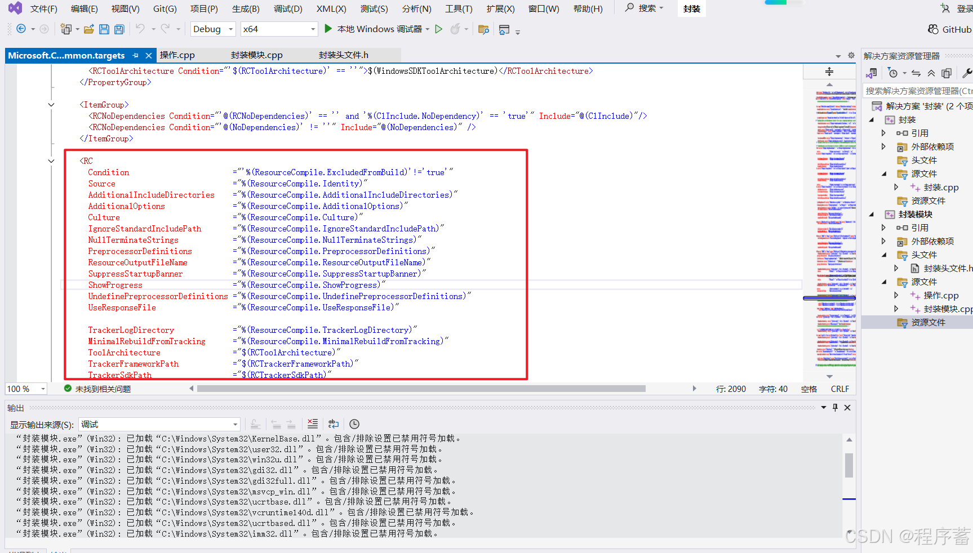Expand 操作.cpp file node
Image resolution: width=973 pixels, height=553 pixels.
point(896,295)
